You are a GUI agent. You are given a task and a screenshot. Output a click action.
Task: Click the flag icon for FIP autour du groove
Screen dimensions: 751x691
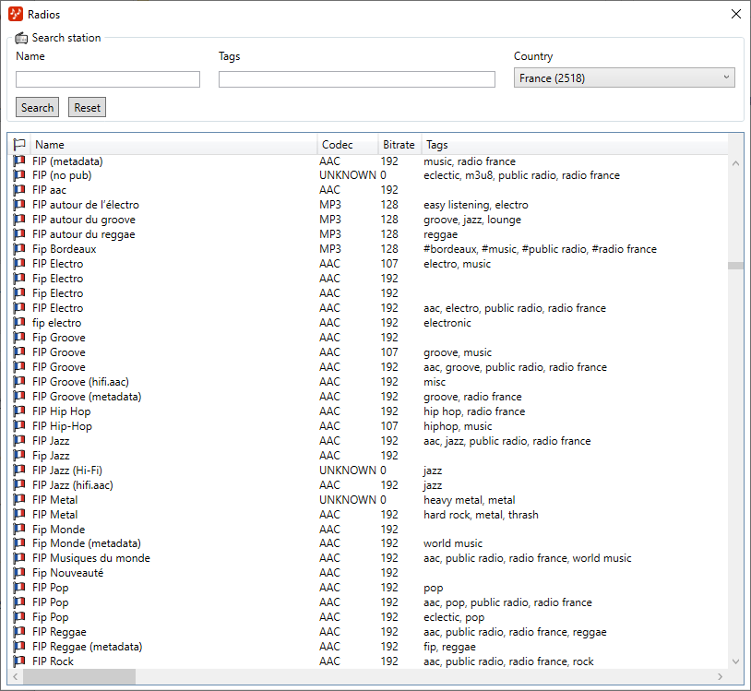pos(19,220)
